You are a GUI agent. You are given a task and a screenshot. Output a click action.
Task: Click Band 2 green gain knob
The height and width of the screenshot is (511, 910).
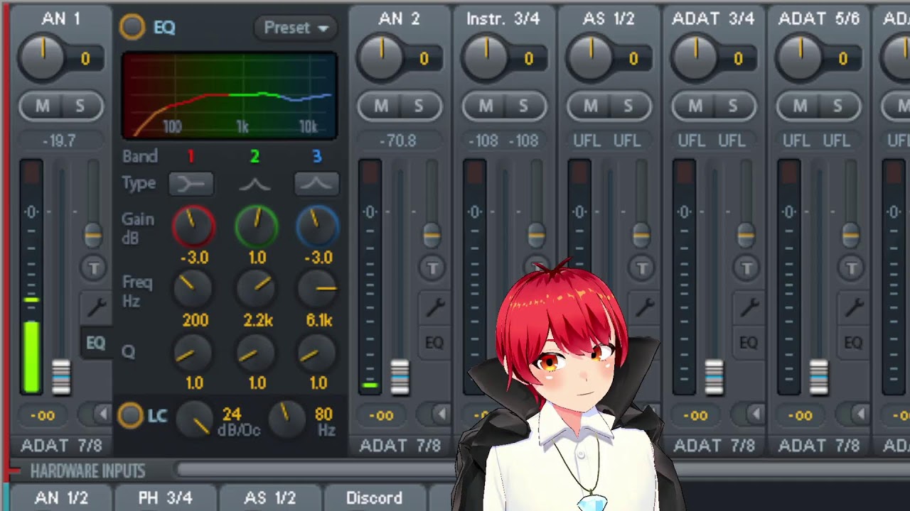click(x=256, y=226)
